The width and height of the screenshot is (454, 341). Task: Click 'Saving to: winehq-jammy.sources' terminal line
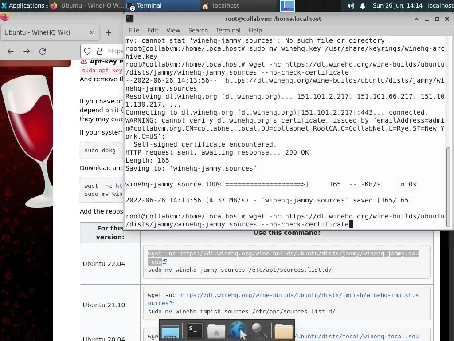pyautogui.click(x=191, y=168)
